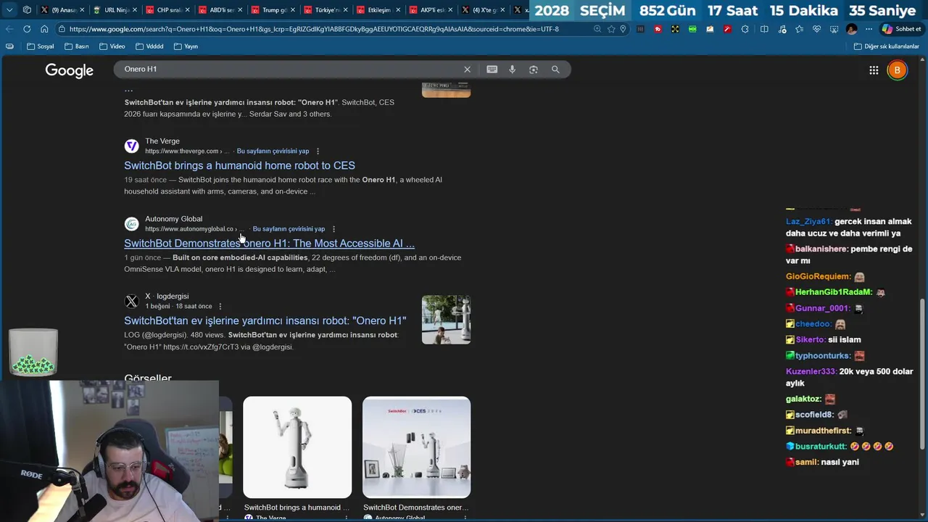Start voice search with the microphone icon
This screenshot has height=522, width=928.
pos(513,70)
